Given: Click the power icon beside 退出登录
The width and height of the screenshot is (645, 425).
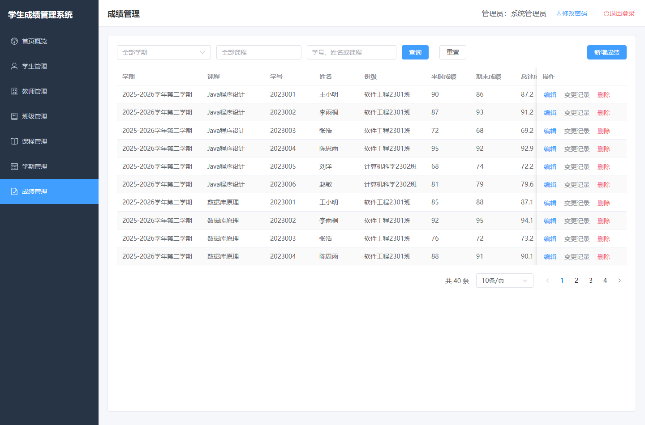Looking at the screenshot, I should (x=606, y=13).
